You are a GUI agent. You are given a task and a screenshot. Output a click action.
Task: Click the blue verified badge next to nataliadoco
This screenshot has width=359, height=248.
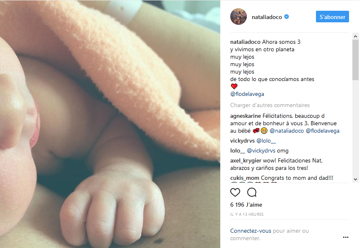[287, 17]
